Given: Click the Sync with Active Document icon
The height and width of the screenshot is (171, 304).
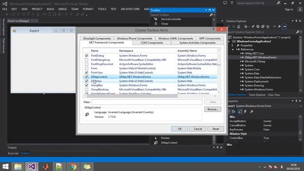Looking at the screenshot, I should [253, 27].
